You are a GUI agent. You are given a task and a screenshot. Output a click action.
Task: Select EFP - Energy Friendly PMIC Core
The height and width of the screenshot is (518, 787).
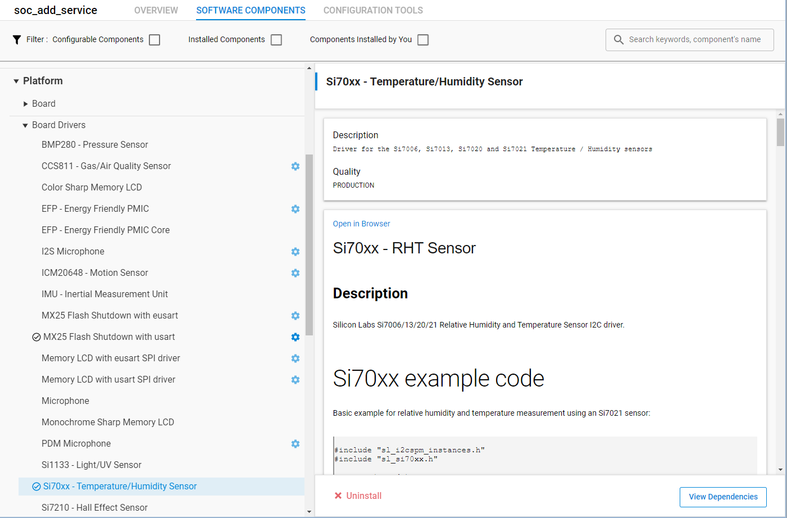(x=106, y=230)
